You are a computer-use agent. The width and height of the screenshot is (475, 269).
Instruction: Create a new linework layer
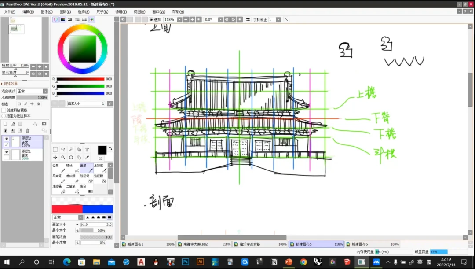click(13, 124)
